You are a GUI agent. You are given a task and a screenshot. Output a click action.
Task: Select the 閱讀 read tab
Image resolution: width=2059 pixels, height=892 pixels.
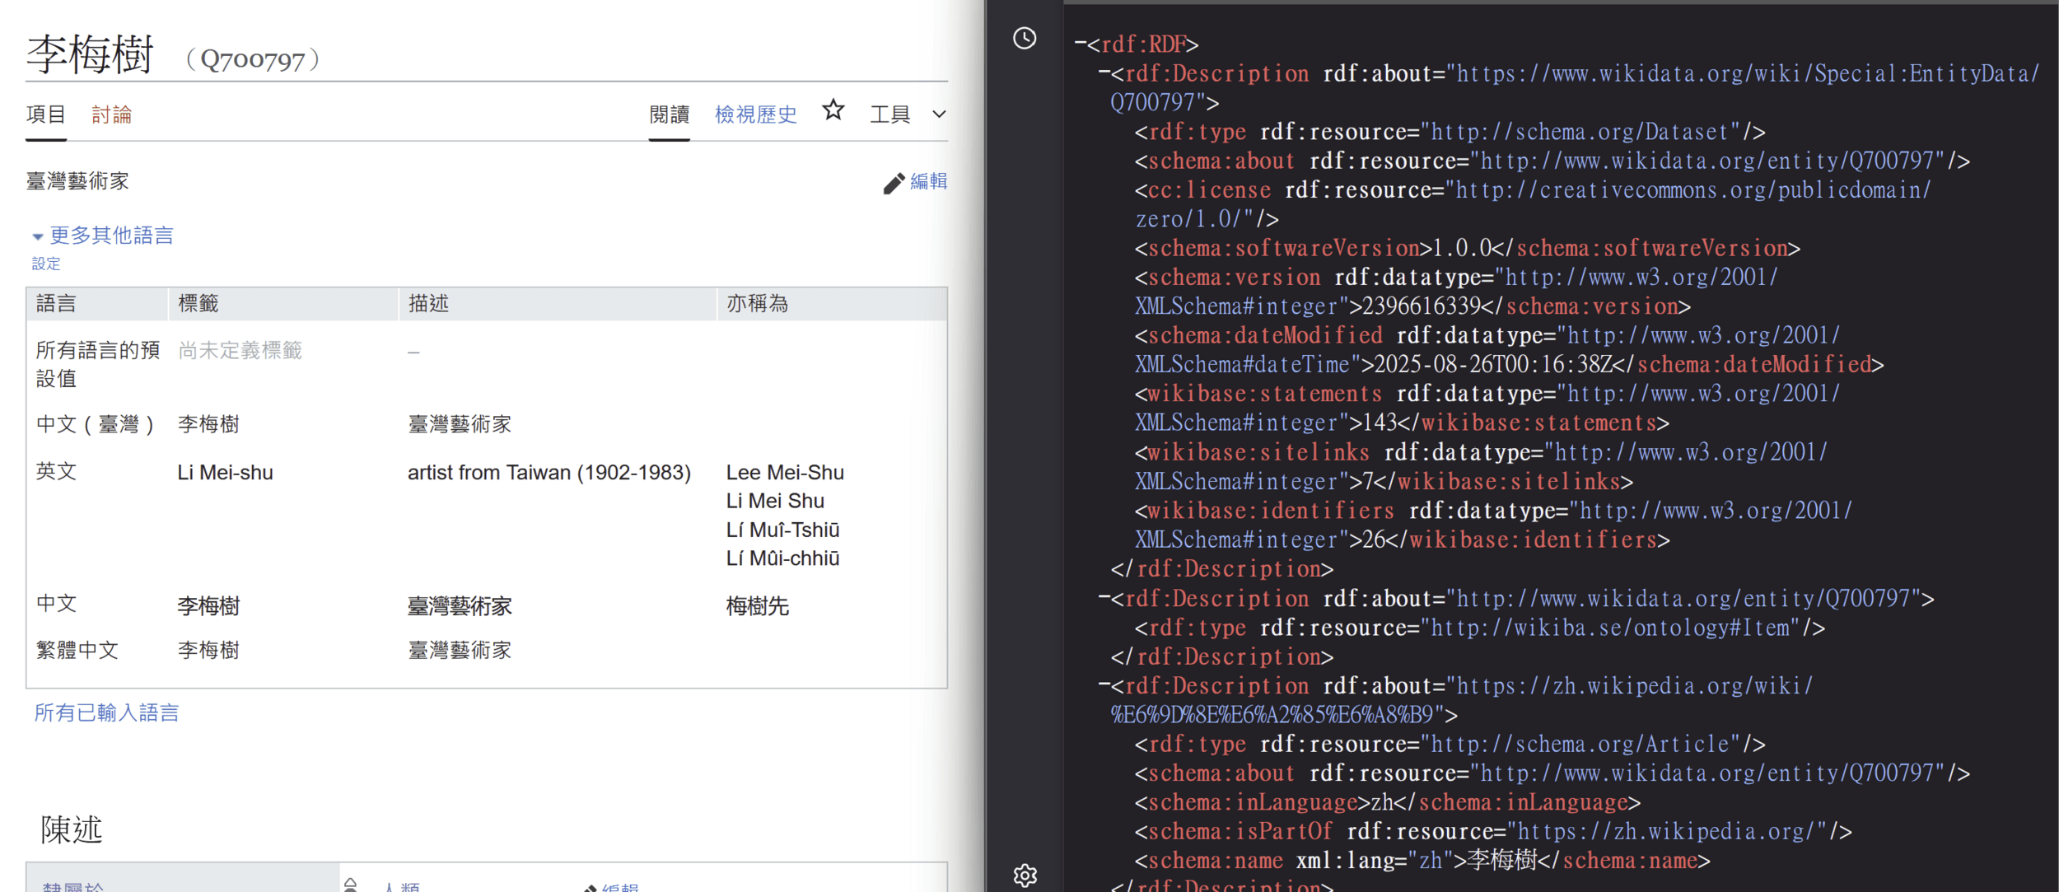(x=669, y=114)
